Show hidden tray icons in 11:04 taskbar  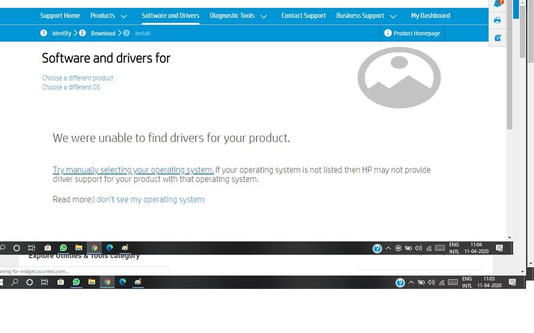coord(388,248)
